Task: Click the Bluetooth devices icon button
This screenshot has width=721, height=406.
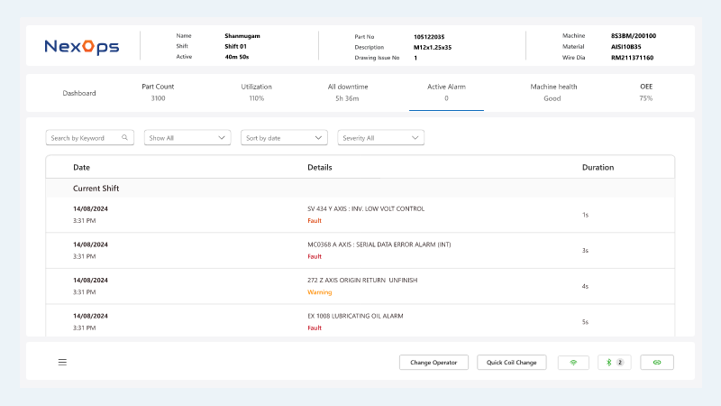Action: (x=614, y=363)
